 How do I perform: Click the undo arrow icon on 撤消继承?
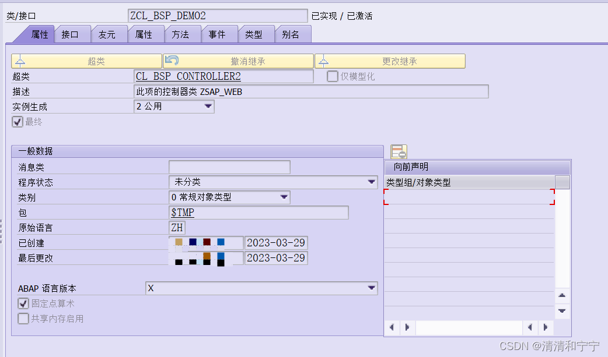pos(172,61)
